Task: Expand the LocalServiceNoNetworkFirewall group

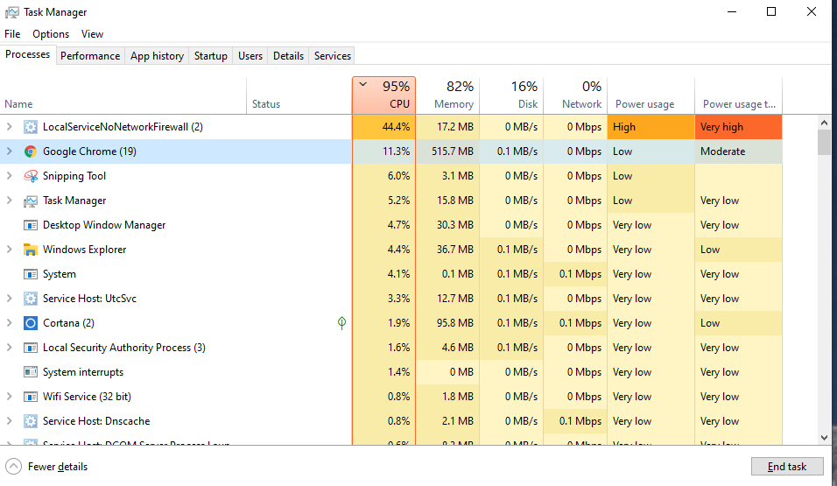Action: [9, 127]
